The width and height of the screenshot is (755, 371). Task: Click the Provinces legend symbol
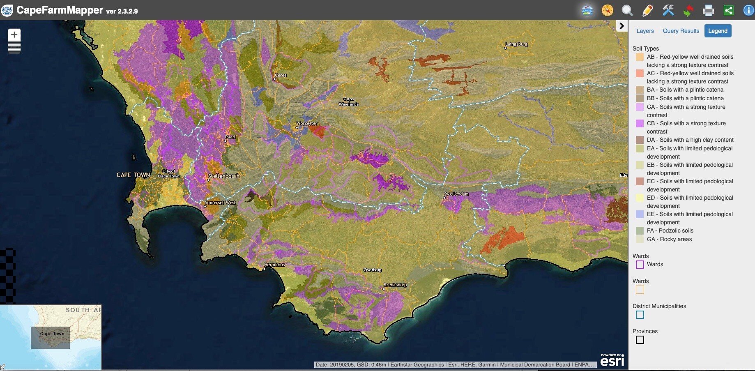coord(640,340)
